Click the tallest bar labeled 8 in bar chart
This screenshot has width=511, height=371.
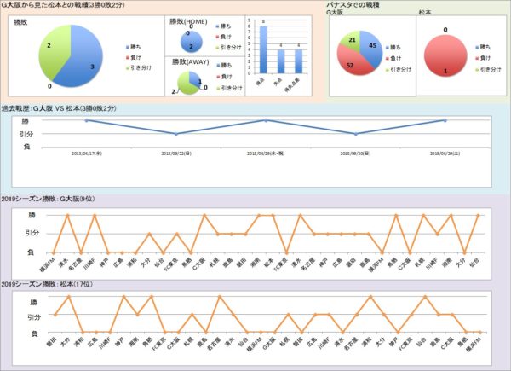click(x=263, y=49)
